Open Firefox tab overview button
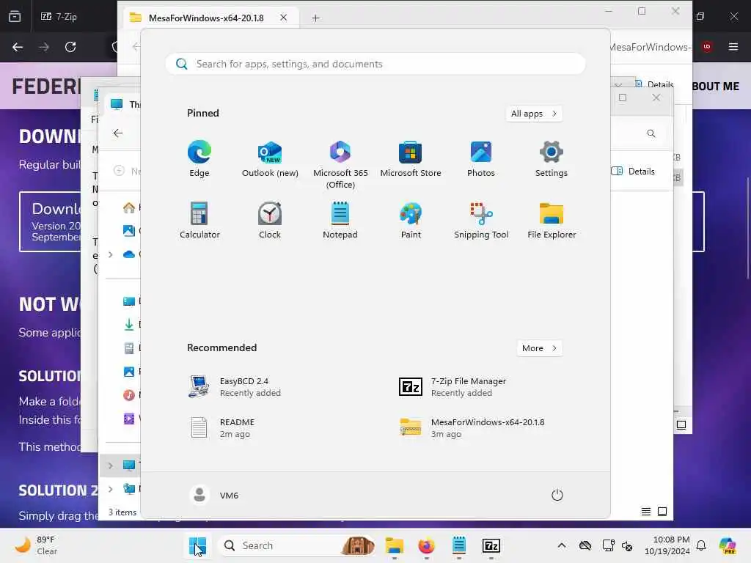The width and height of the screenshot is (751, 563). (15, 17)
